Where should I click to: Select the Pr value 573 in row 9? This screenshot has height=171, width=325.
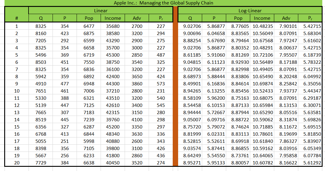point(161,84)
